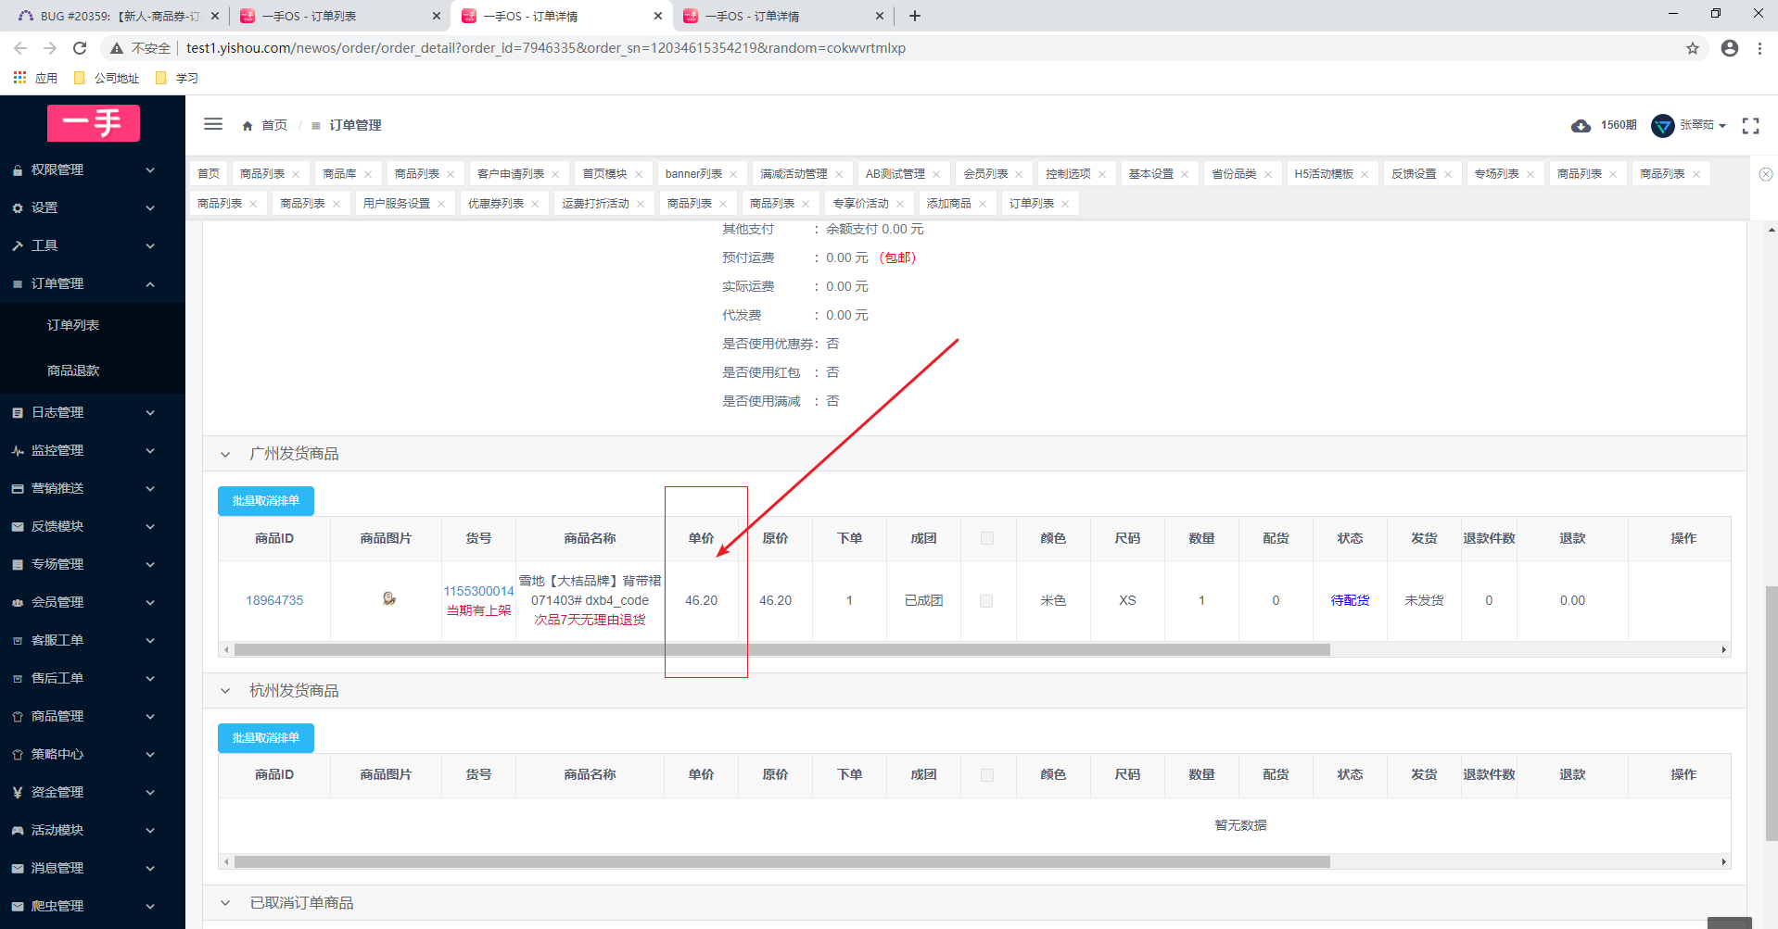
Task: Expand 权限管理 sidebar menu
Action: 93,169
